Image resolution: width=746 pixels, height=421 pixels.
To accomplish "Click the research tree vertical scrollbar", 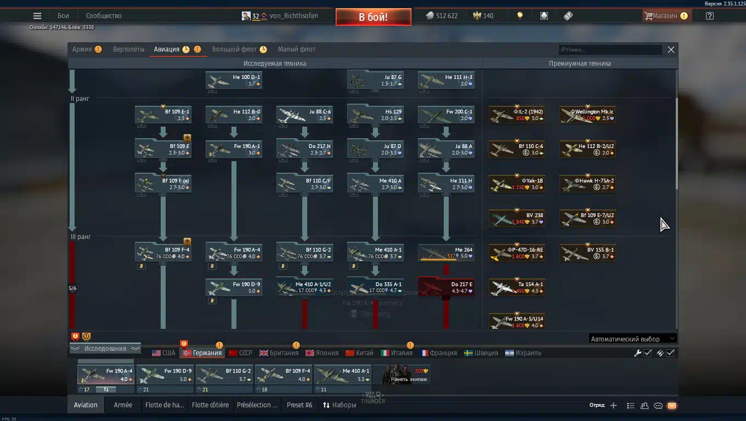I will (x=676, y=144).
